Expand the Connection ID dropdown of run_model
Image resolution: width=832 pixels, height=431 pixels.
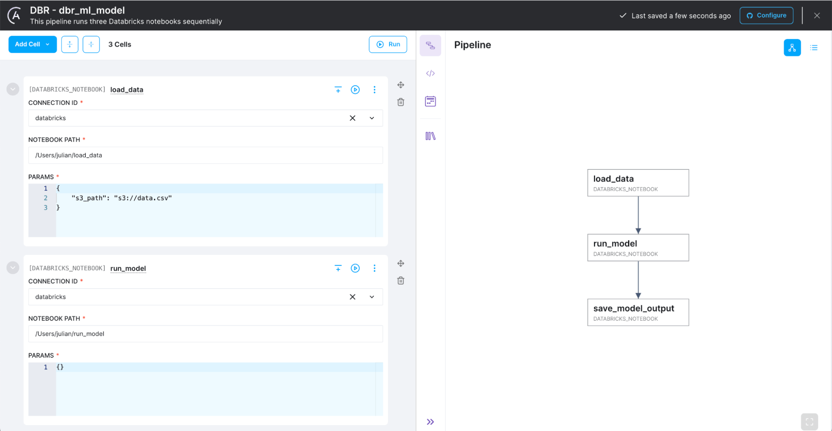point(372,297)
